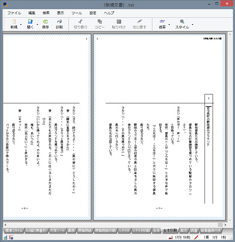Viewport: 235px width, 242px height.
Task: Click the コピー (Copy) icon
Action: [100, 21]
